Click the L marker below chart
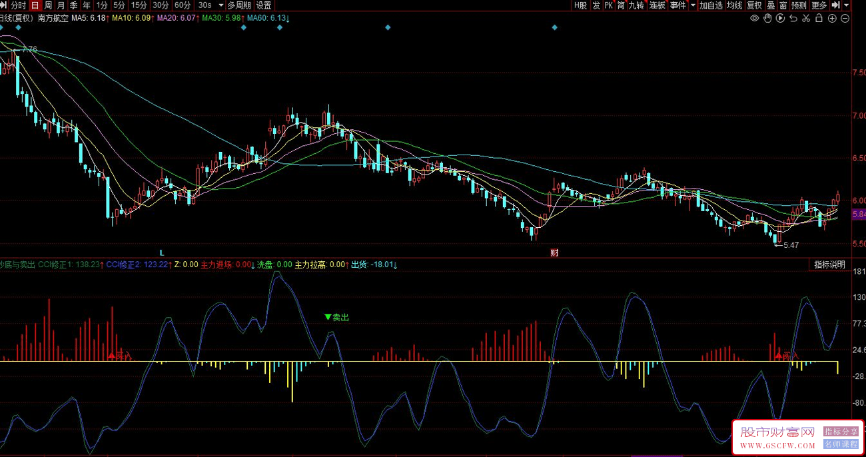 (x=161, y=252)
